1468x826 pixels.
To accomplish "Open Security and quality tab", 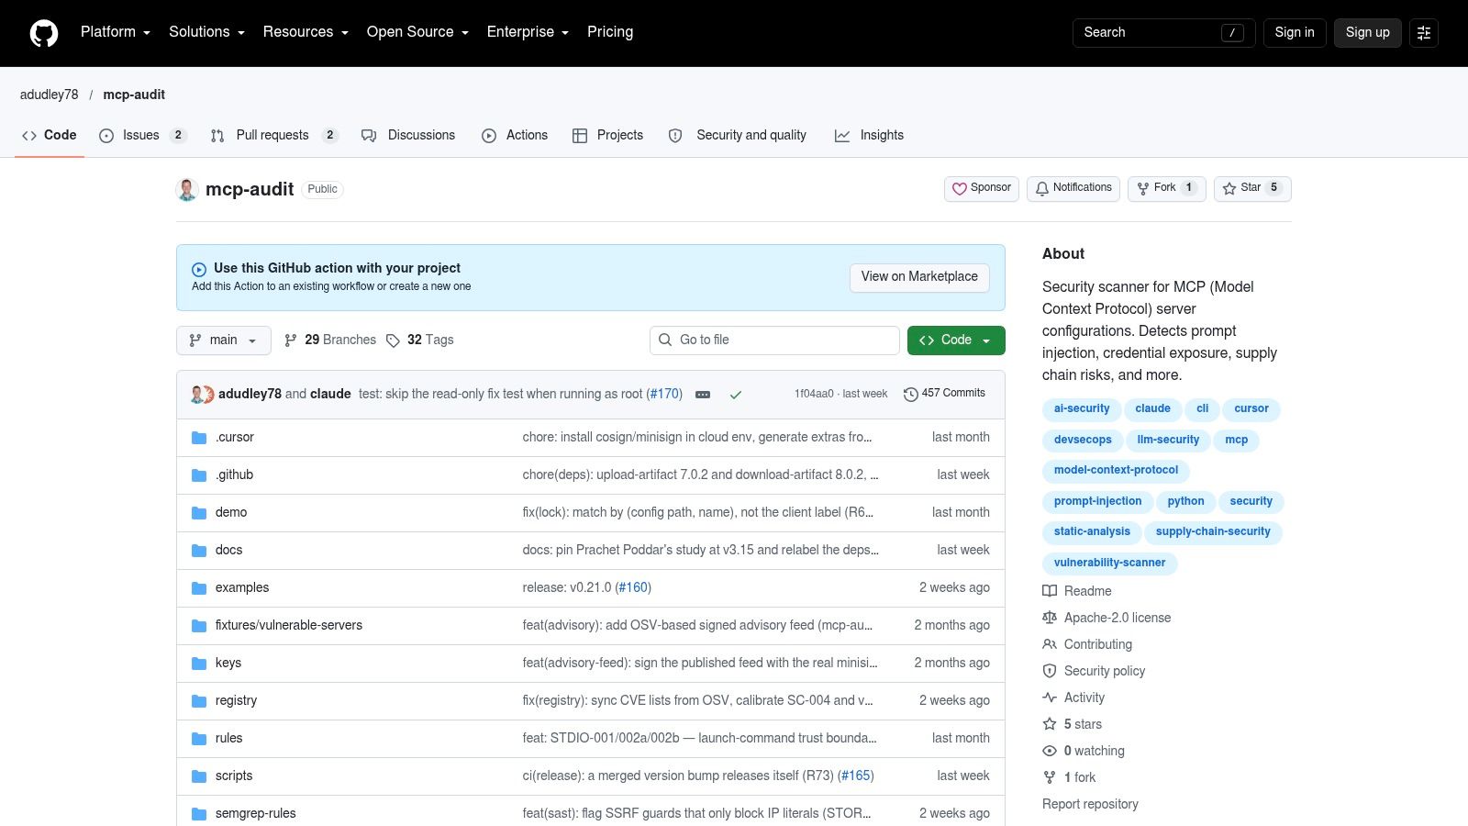I will (739, 135).
